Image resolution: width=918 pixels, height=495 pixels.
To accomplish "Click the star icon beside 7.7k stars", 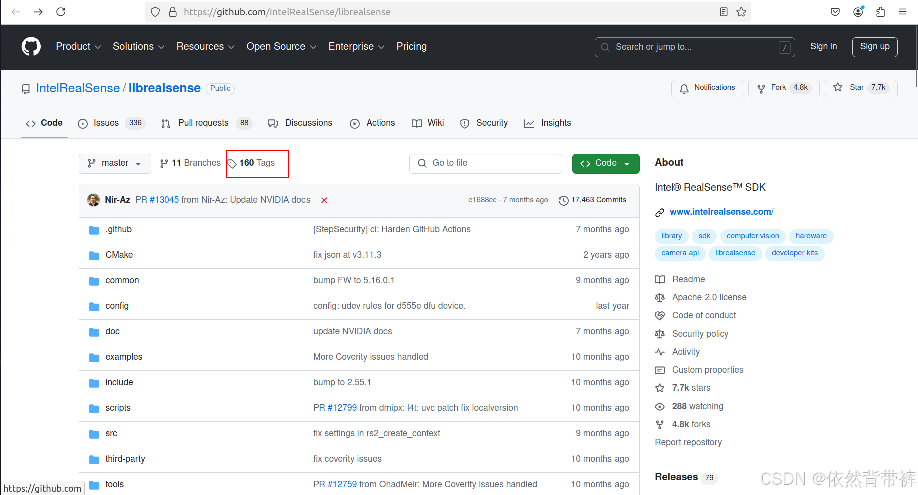I will pos(660,388).
